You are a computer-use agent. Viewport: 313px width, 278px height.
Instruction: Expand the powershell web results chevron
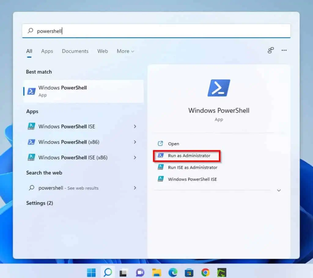point(135,188)
